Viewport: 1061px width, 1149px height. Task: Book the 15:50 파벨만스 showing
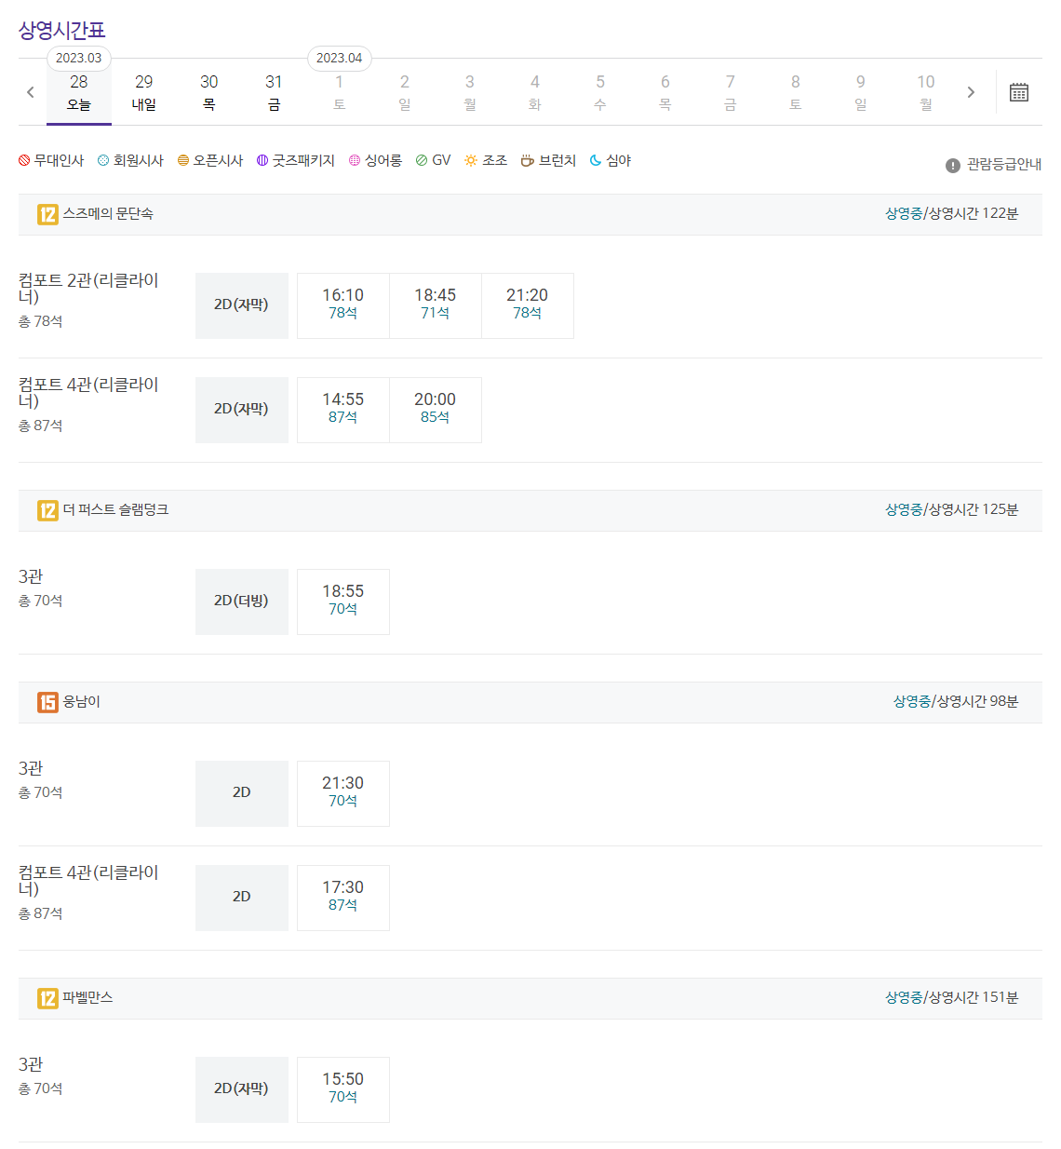[343, 1089]
